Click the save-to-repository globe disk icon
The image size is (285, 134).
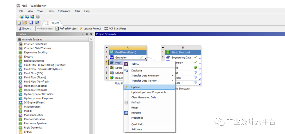[x=27, y=17]
